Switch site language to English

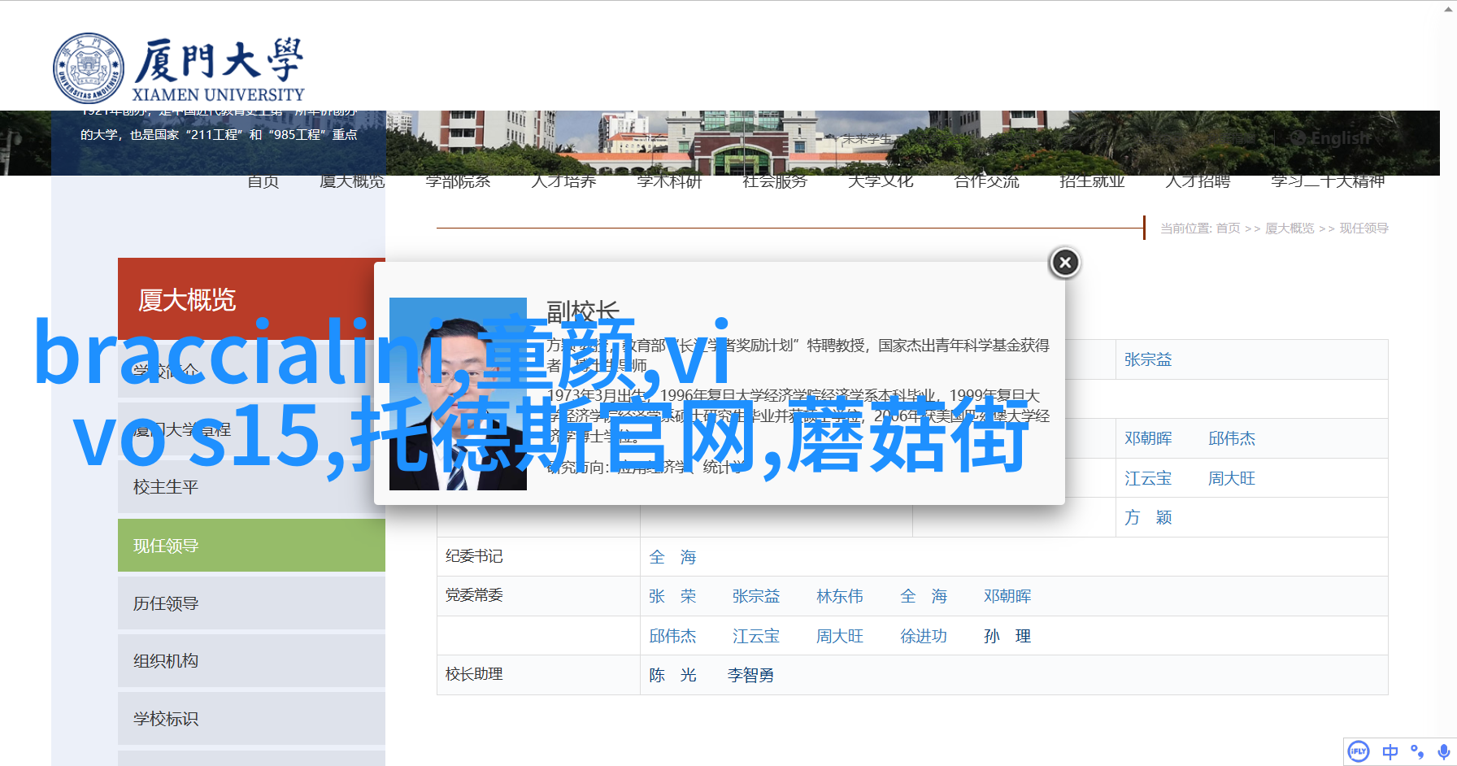tap(1332, 138)
